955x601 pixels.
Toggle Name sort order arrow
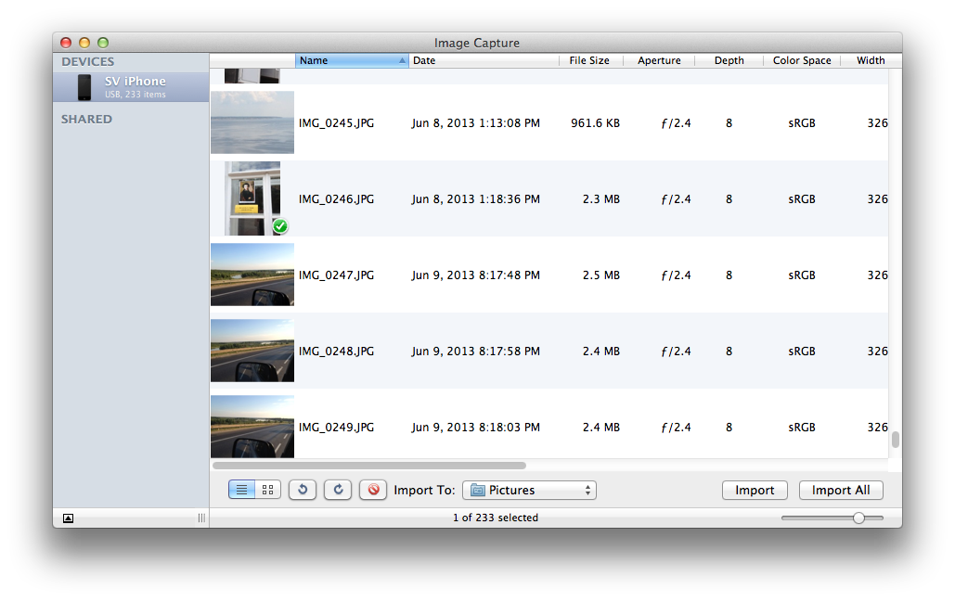[x=402, y=60]
